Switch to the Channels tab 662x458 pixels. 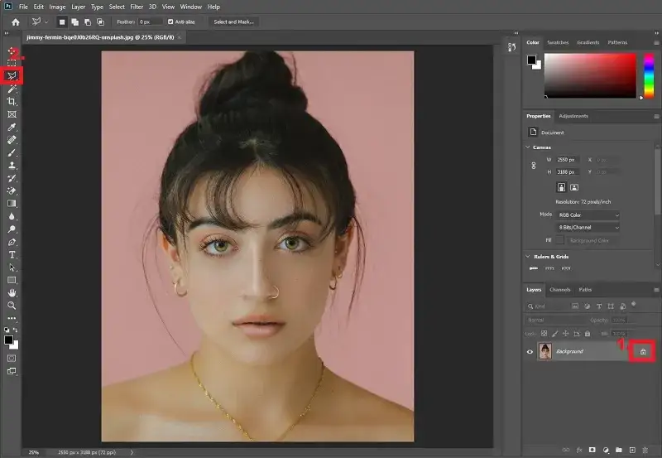point(560,290)
